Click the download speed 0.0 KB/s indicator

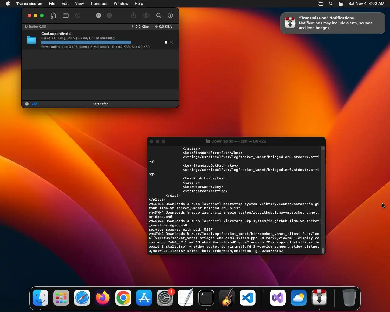[x=140, y=27]
